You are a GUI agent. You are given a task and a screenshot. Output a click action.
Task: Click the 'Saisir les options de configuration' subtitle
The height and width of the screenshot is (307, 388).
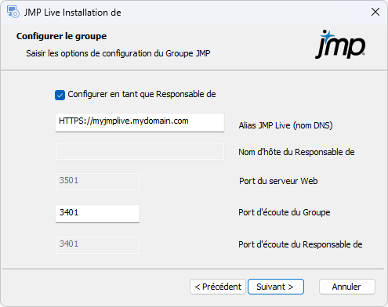click(x=118, y=53)
